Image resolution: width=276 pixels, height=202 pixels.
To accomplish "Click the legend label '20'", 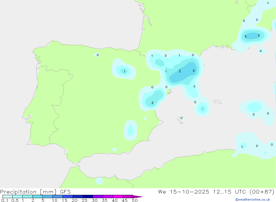I will (75, 200).
